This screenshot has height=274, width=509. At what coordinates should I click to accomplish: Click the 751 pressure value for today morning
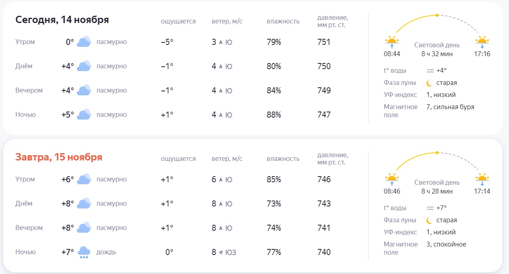324,42
